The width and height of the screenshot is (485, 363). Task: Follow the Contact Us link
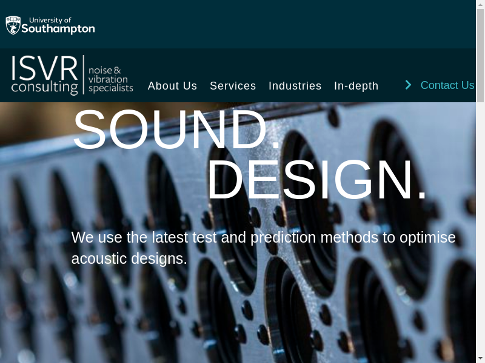click(x=447, y=85)
